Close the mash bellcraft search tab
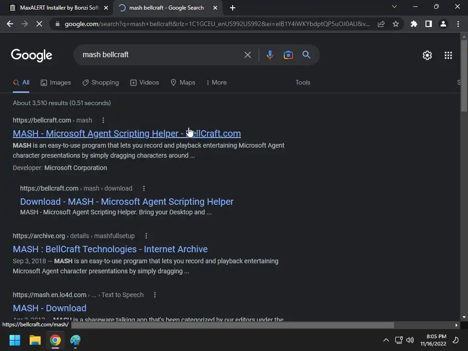Viewport: 468px width, 351px height. pos(215,8)
